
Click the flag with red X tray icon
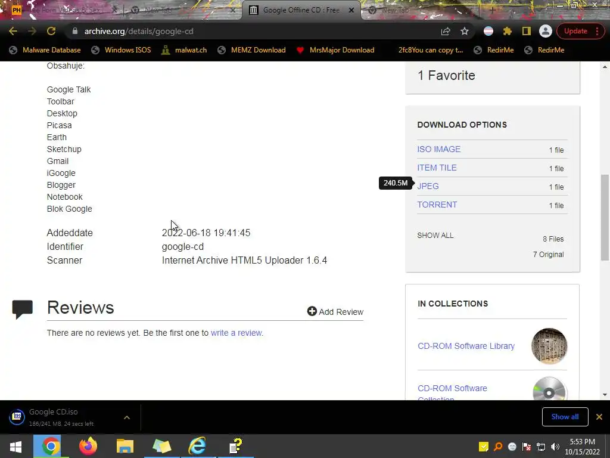point(527,447)
